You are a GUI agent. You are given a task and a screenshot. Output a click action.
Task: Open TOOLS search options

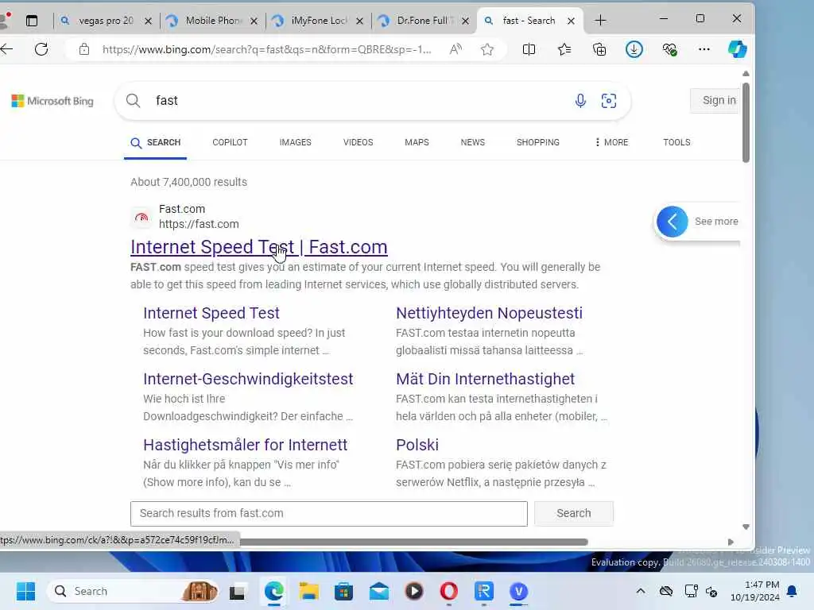point(676,142)
